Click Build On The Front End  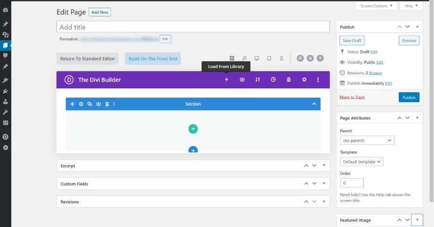pos(153,59)
